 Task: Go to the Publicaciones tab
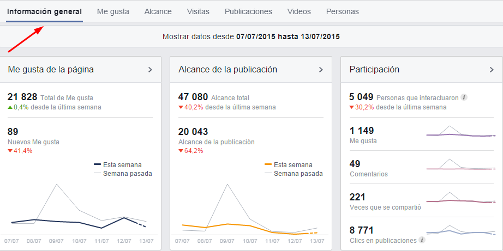click(248, 11)
